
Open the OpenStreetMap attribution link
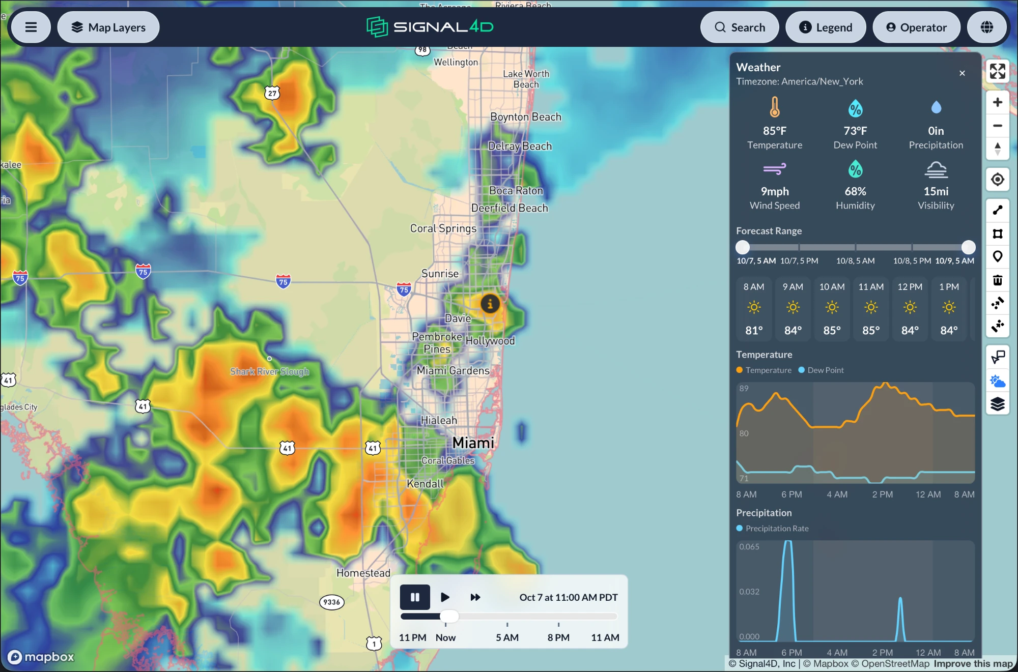890,664
